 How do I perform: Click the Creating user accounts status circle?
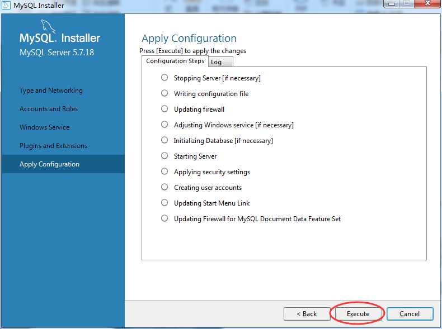[x=164, y=187]
